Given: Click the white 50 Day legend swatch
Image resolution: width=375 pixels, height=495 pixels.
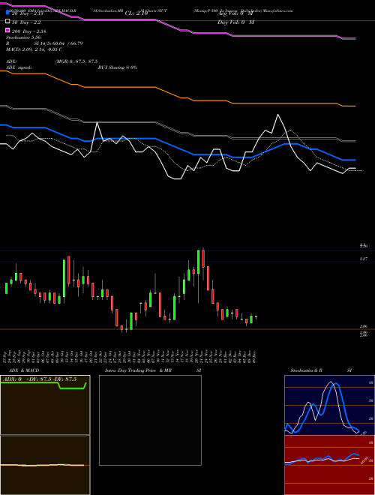Looking at the screenshot, I should pyautogui.click(x=7, y=22).
